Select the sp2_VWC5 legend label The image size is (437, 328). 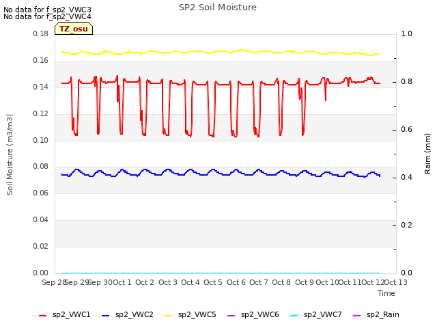(x=197, y=315)
